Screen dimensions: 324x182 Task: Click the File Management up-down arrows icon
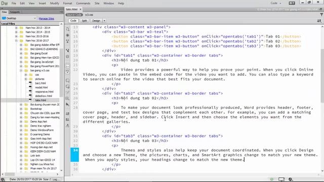(x=319, y=21)
